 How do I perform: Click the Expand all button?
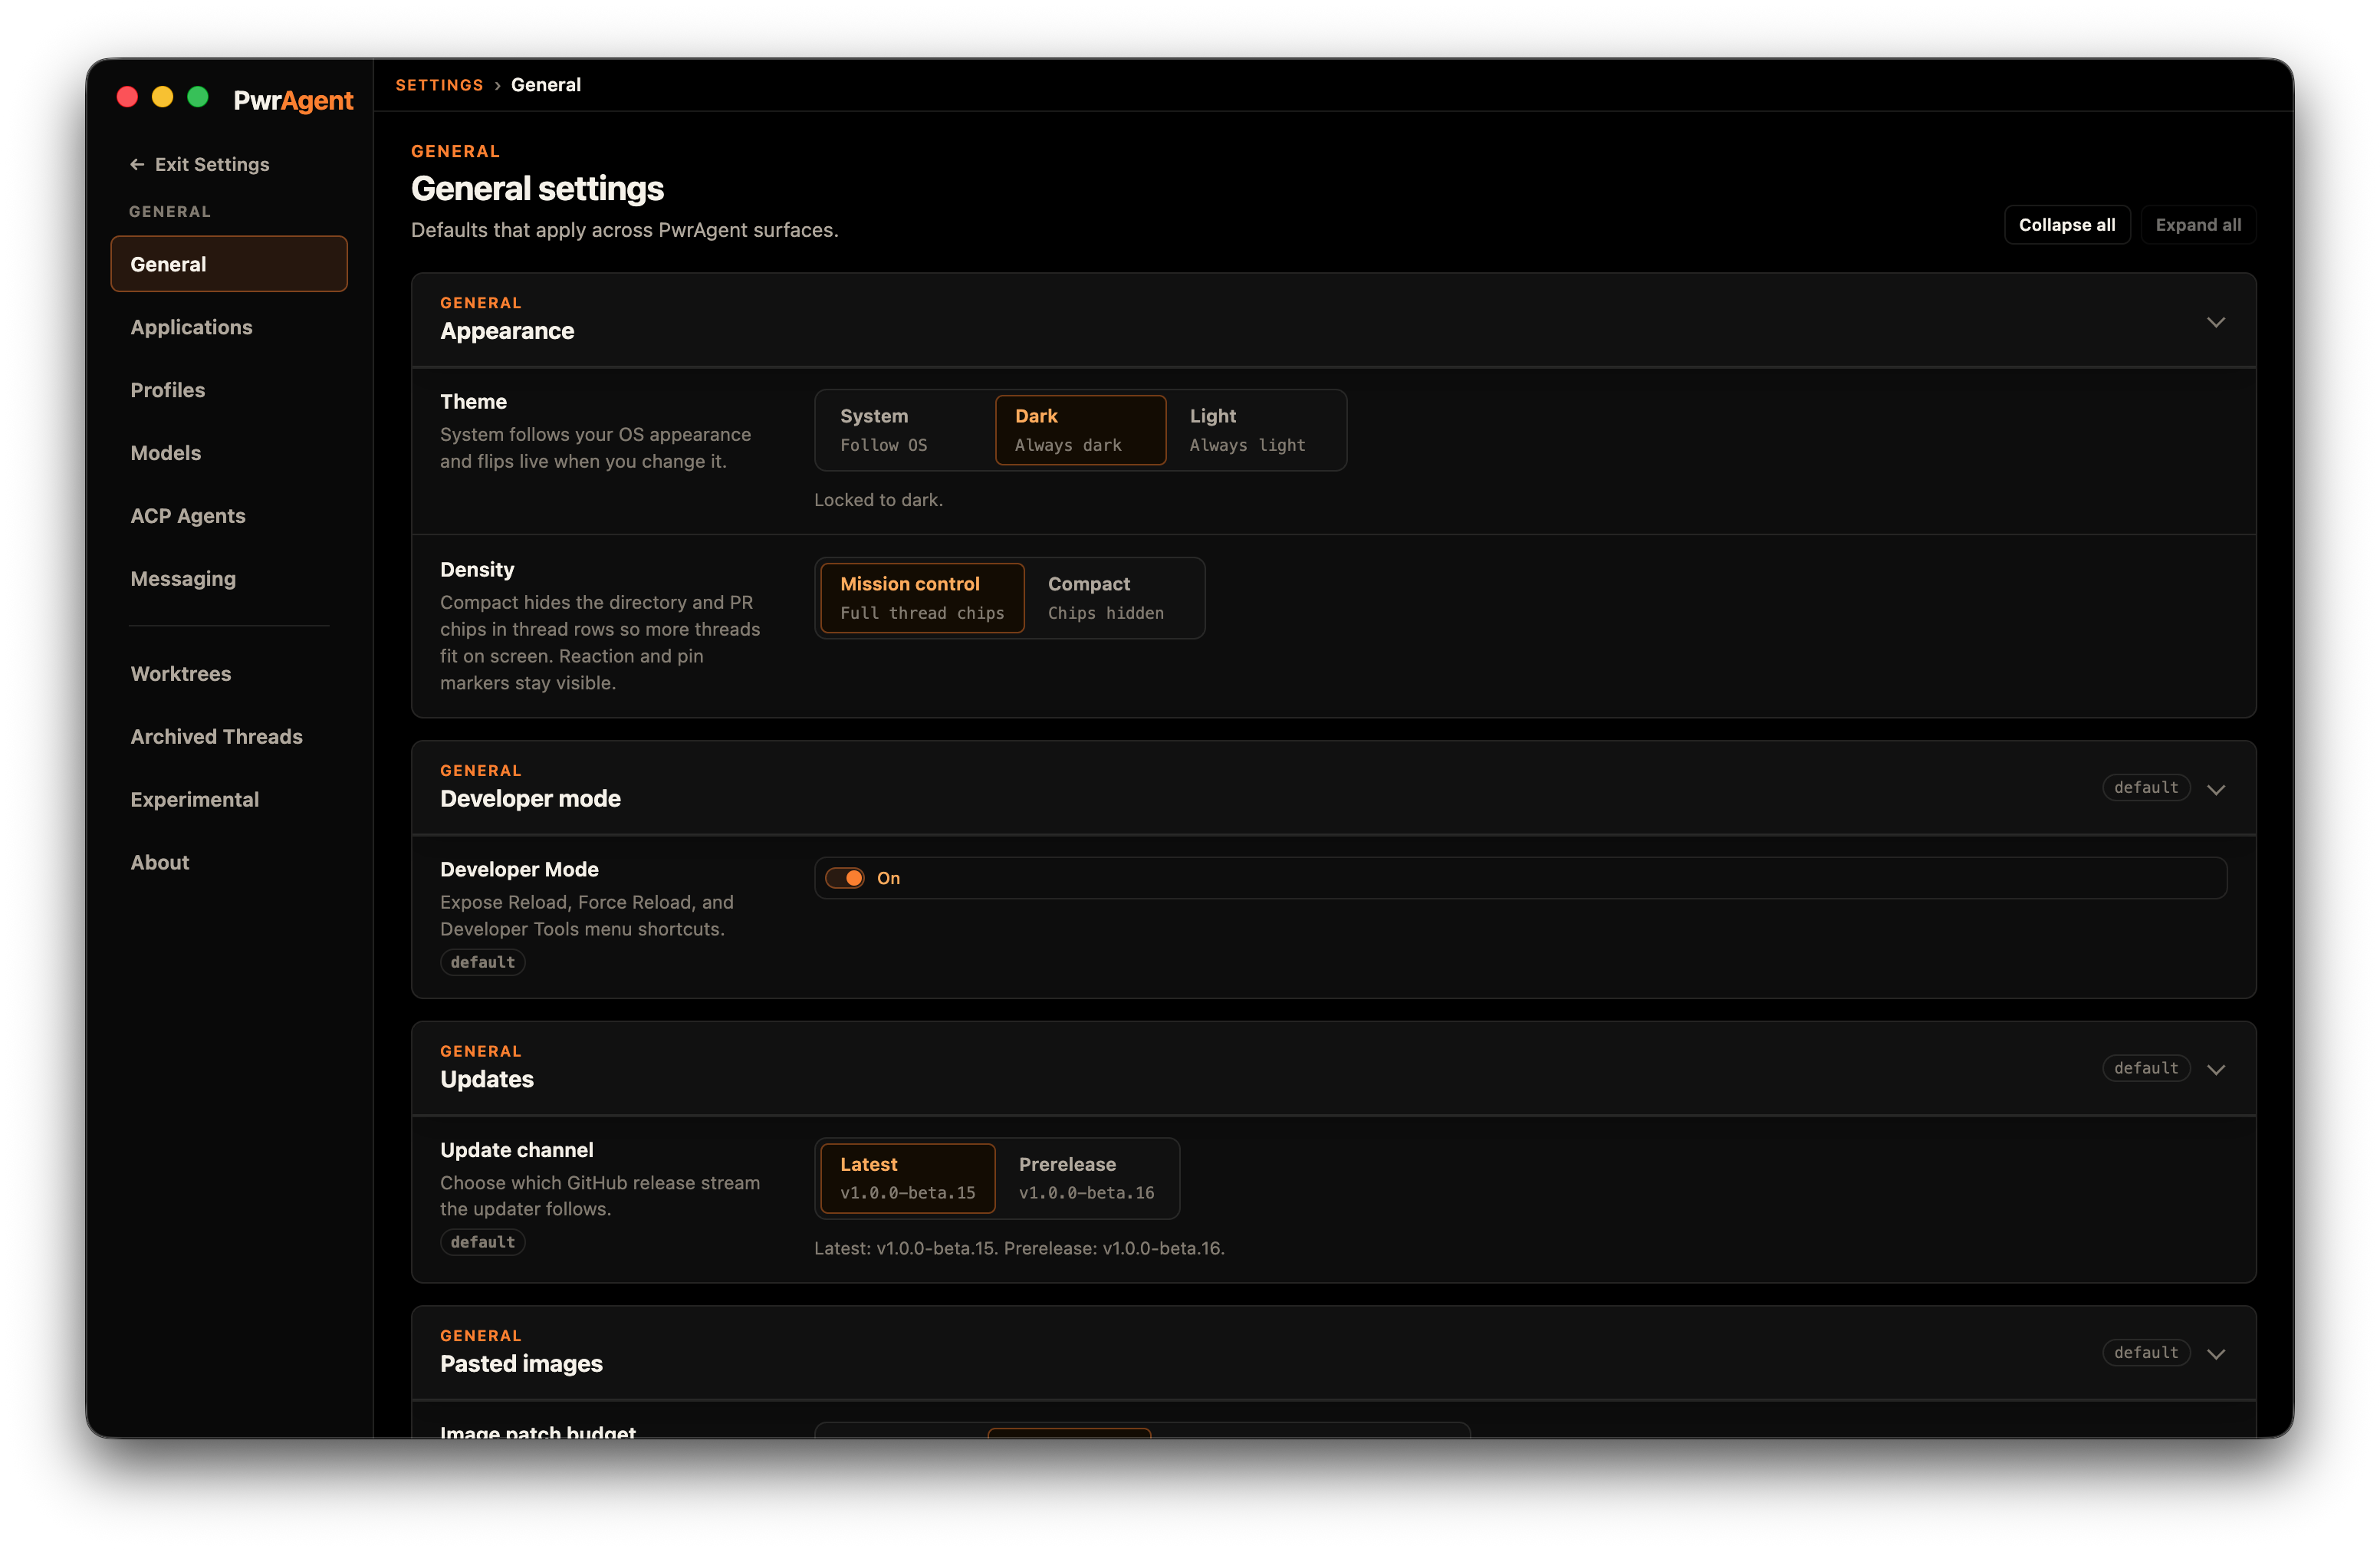click(x=2198, y=225)
